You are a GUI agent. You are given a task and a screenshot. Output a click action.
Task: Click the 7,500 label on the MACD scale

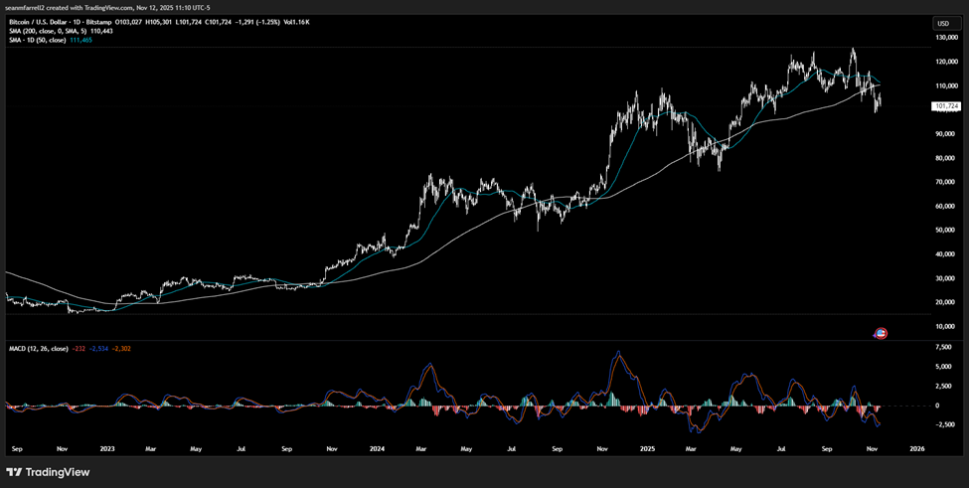944,347
